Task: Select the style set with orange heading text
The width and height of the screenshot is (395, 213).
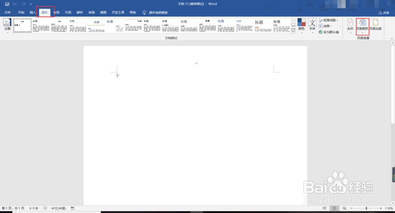Action: pos(263,26)
